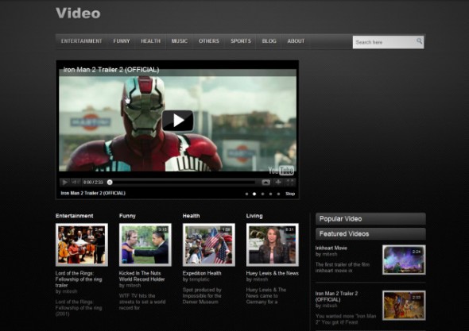The width and height of the screenshot is (469, 331).
Task: Click author 'templatic' under Expedition Health
Action: [x=199, y=279]
